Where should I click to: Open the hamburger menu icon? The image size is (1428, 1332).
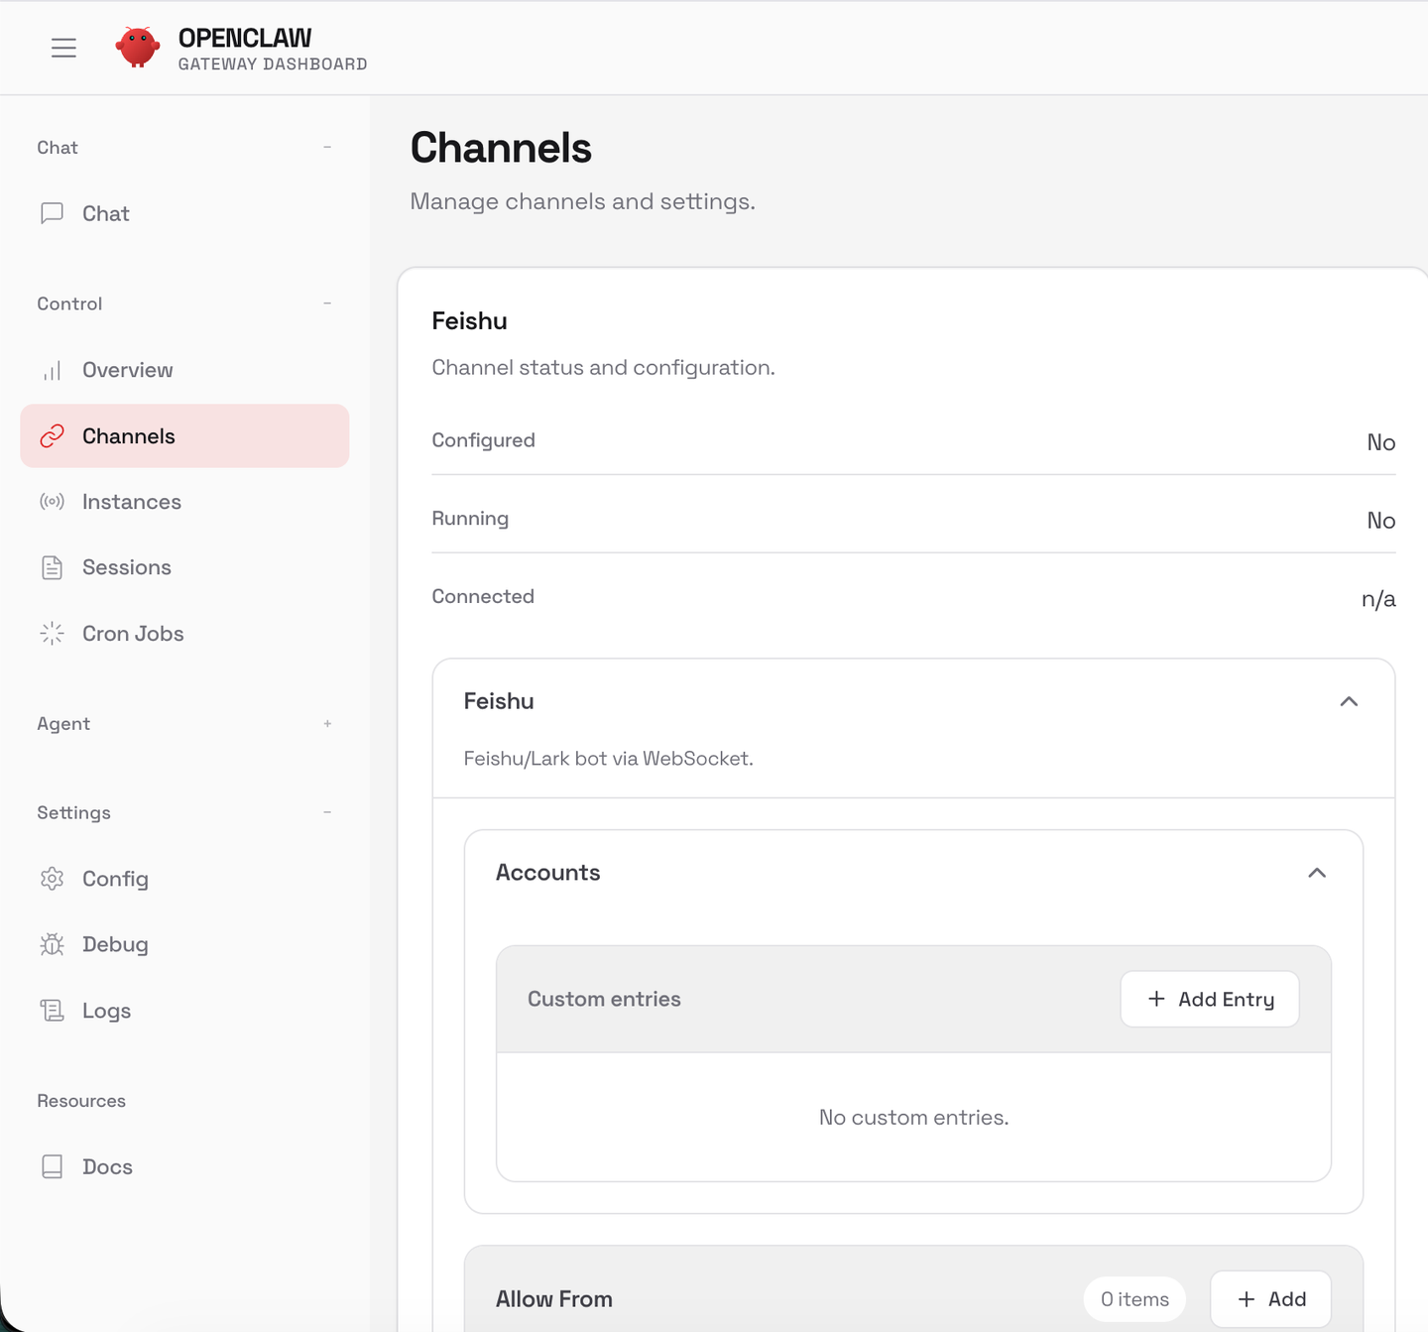[63, 48]
